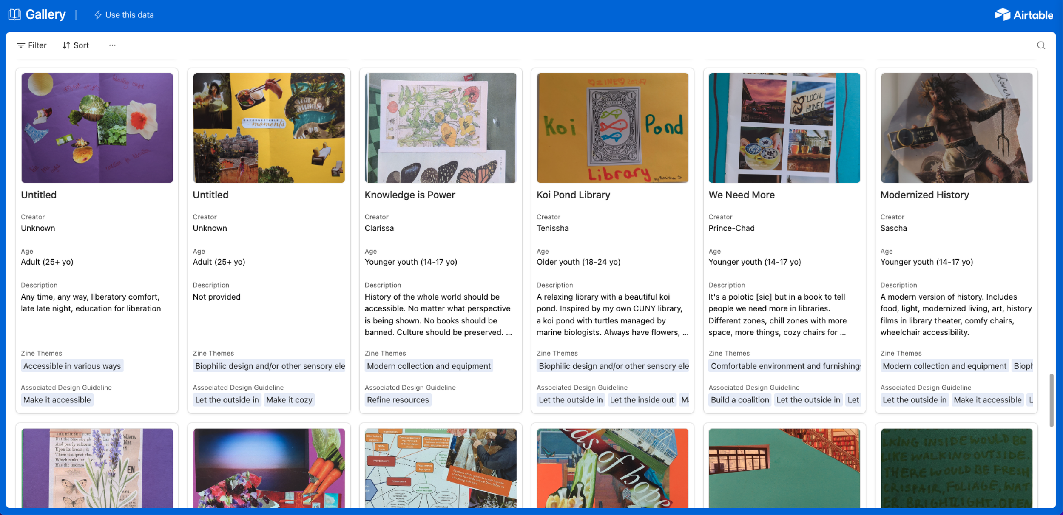Click the Use this data link
The width and height of the screenshot is (1063, 515).
[129, 15]
